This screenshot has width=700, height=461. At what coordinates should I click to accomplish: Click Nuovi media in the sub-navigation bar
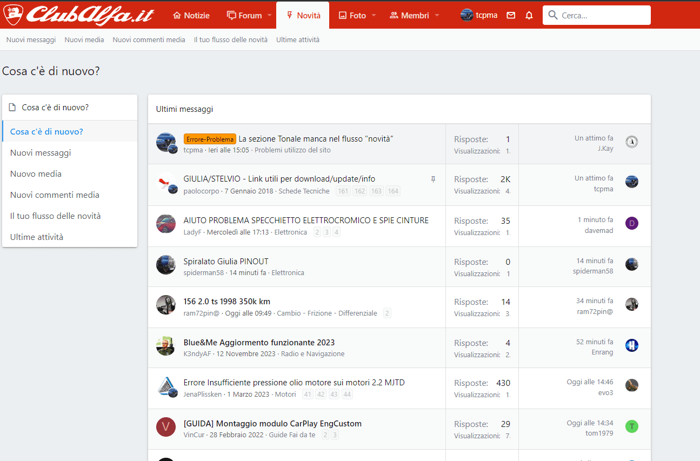[84, 40]
